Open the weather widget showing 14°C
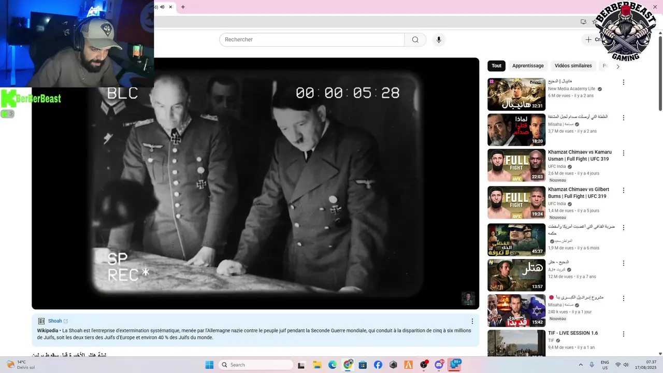Screen dimensions: 663x373 [x=21, y=365]
